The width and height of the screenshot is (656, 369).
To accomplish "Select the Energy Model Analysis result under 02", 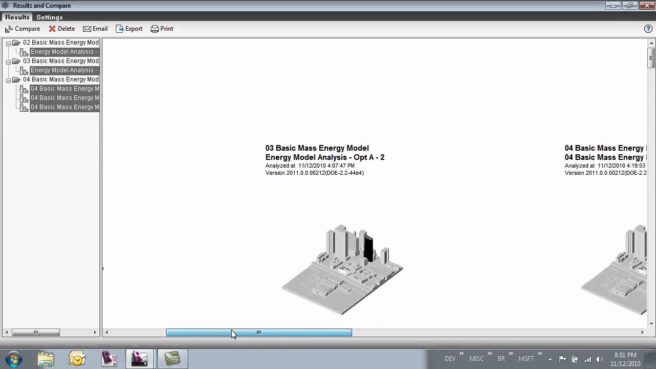I will point(64,52).
